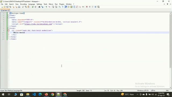The width and height of the screenshot is (172, 97).
Task: Click the Run macro multiple times icon
Action: pyautogui.click(x=96, y=7)
